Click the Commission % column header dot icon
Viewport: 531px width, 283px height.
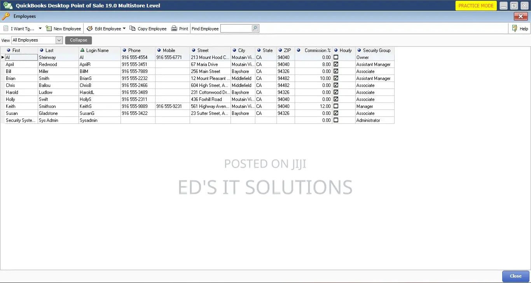click(299, 50)
